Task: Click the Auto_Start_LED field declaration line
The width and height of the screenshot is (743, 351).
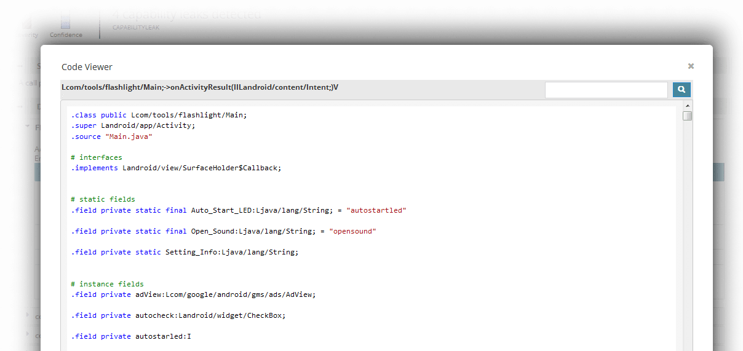Action: coord(239,210)
